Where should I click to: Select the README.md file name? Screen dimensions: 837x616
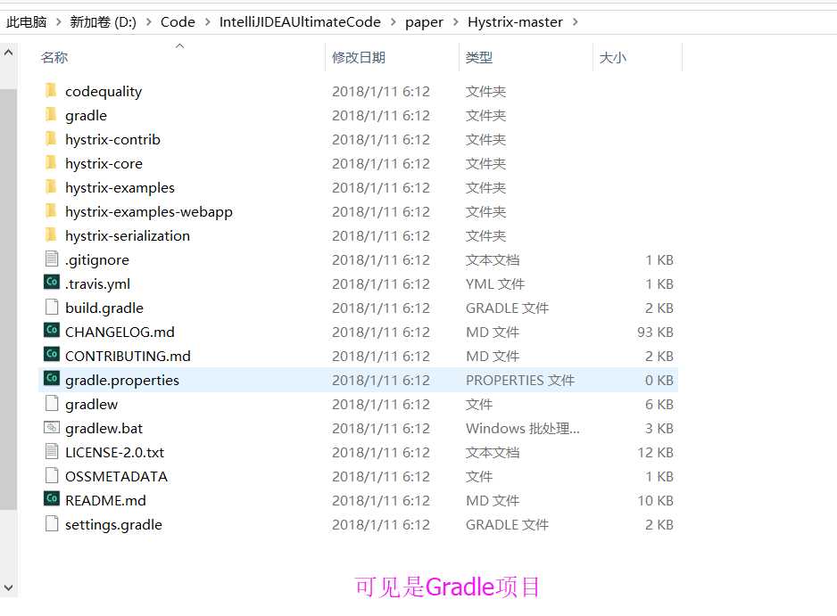(105, 500)
